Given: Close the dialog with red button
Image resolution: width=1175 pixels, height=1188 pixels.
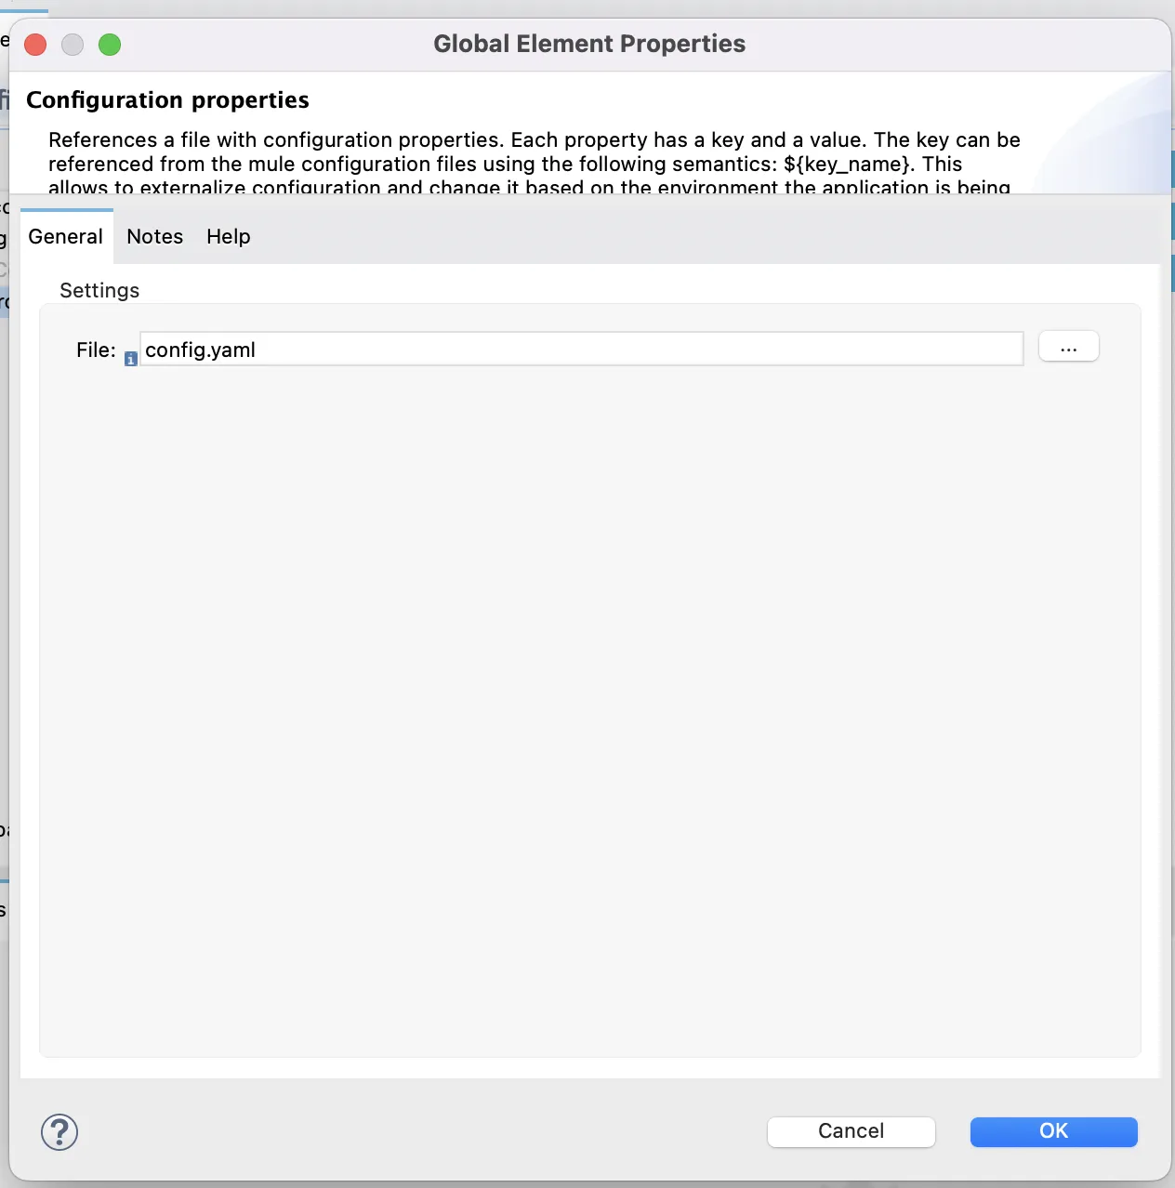Looking at the screenshot, I should [35, 45].
